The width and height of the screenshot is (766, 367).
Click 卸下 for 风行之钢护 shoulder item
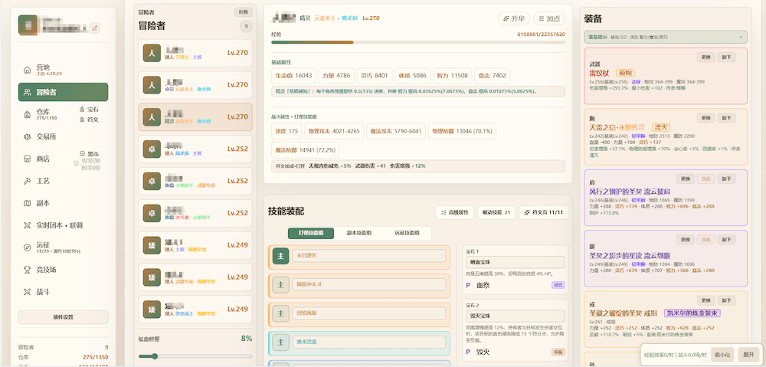point(726,179)
